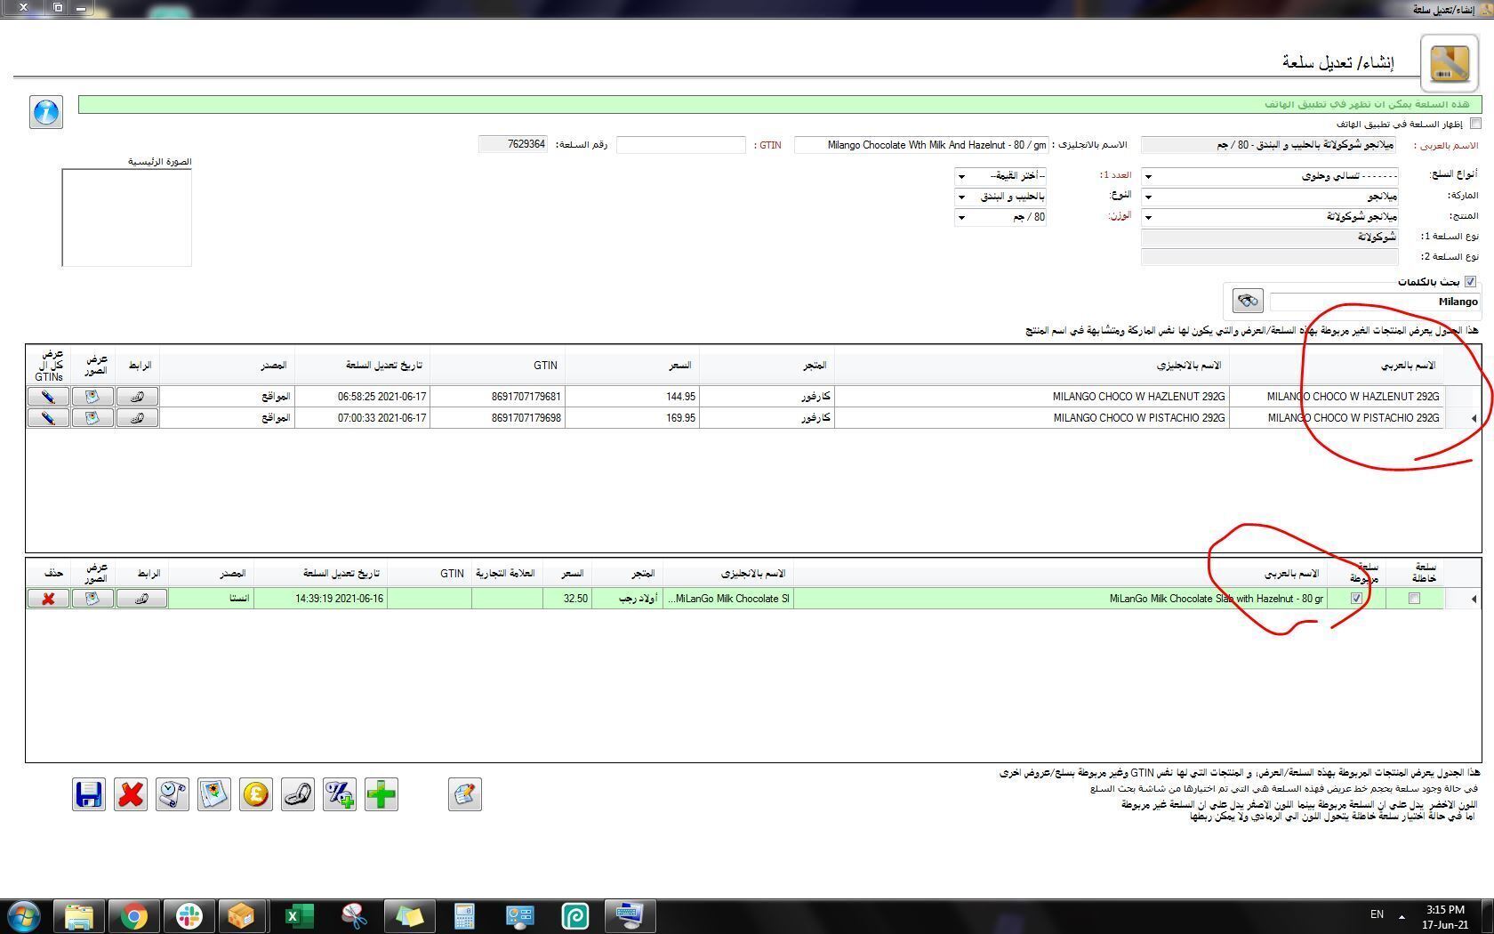Click the GTIN input field

(x=680, y=145)
